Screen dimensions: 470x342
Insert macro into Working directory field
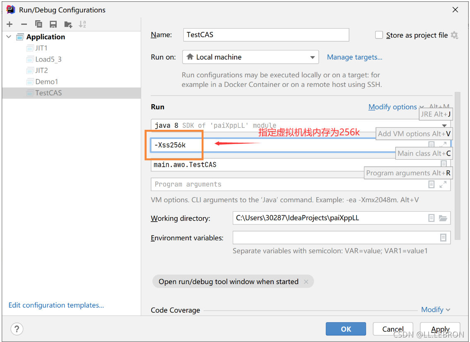tap(431, 218)
